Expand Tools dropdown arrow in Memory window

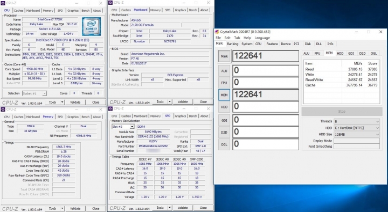[x=63, y=208]
